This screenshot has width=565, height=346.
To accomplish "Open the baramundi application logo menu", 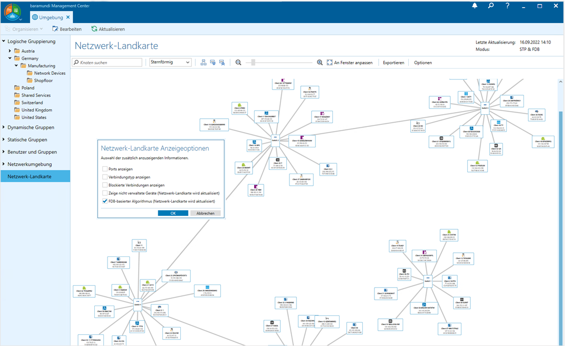I will point(13,12).
